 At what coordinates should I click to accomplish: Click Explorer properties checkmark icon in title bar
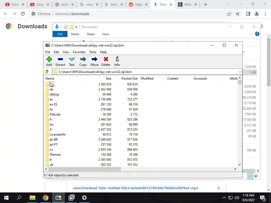pos(66,27)
